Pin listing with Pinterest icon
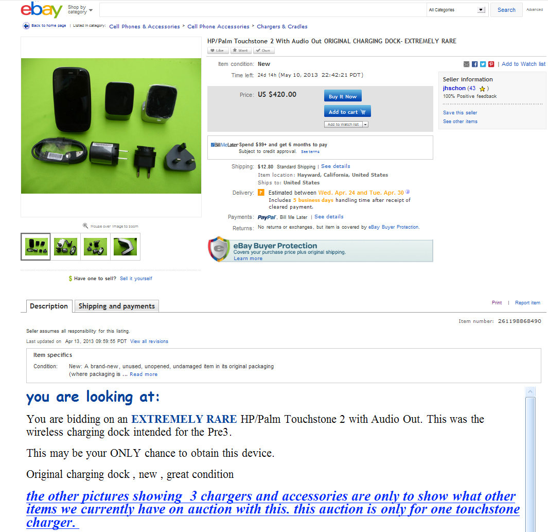Viewport: 548px width, 532px height. (491, 64)
